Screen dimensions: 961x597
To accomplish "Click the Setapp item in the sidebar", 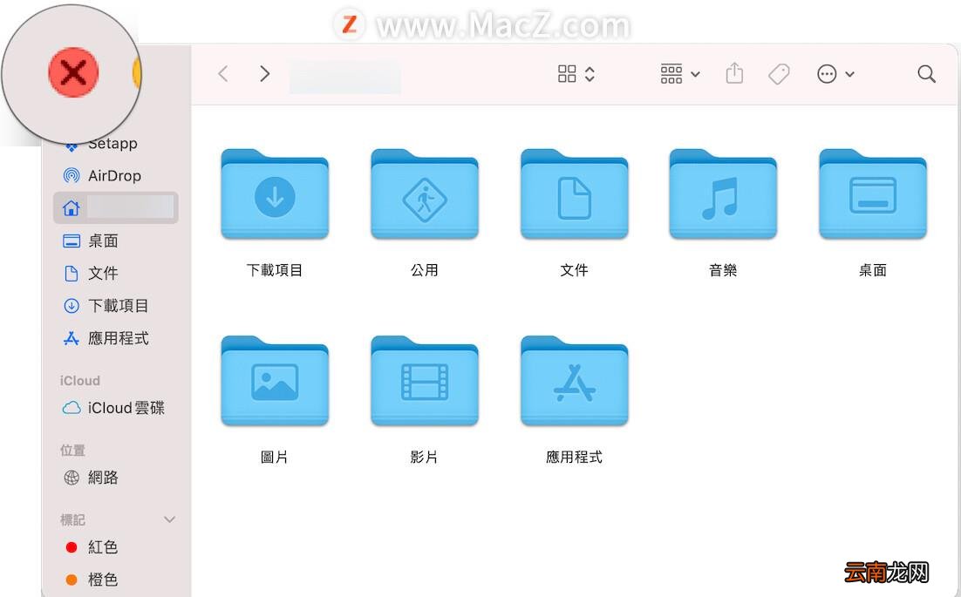I will (101, 144).
